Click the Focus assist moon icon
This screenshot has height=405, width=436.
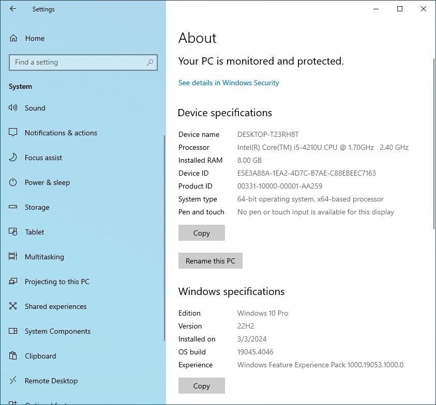coord(13,158)
